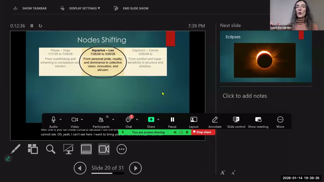324x182 pixels.
Task: Click Show meeting
Action: point(258,122)
